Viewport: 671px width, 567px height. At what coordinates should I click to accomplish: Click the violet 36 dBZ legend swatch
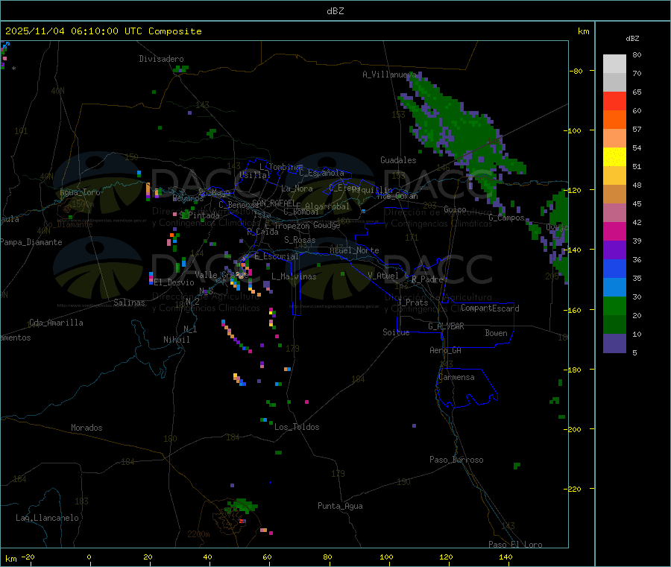[x=614, y=250]
